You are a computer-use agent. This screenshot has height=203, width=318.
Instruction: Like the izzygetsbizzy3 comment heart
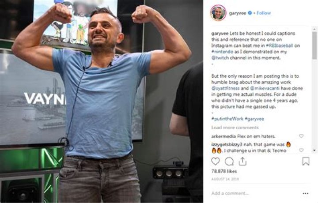[301, 150]
